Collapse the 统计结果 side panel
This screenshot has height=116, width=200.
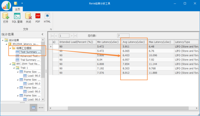42,34
